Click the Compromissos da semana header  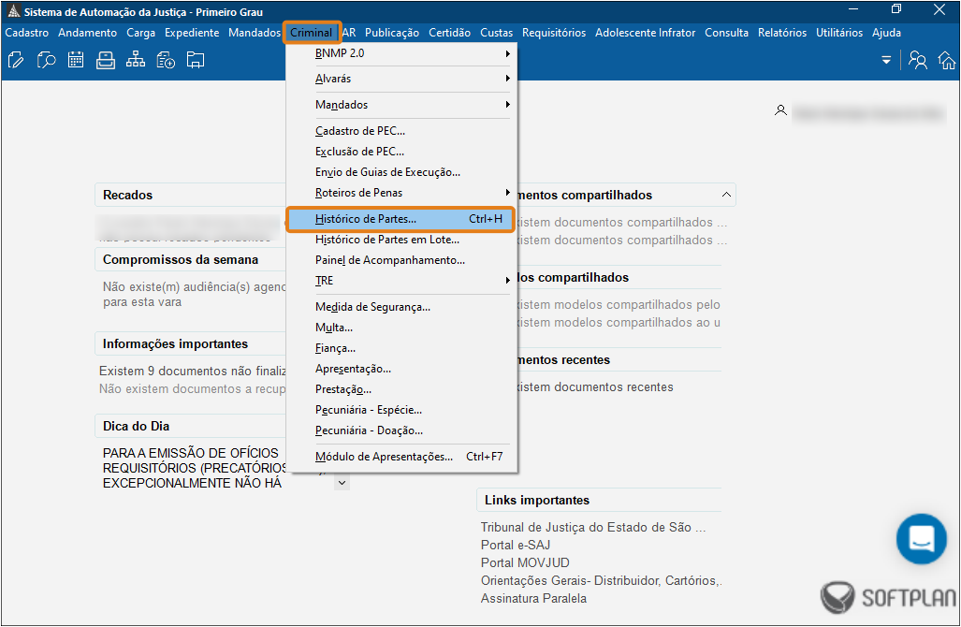pyautogui.click(x=190, y=259)
